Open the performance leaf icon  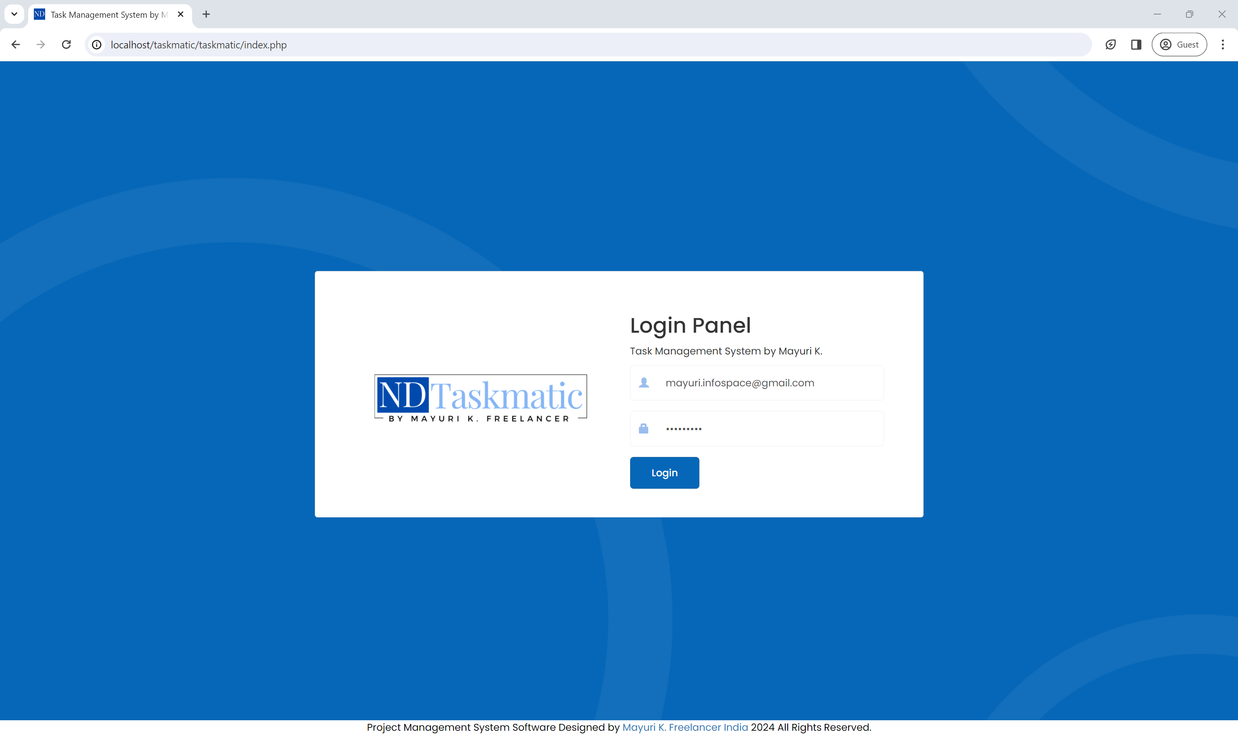pos(1110,45)
